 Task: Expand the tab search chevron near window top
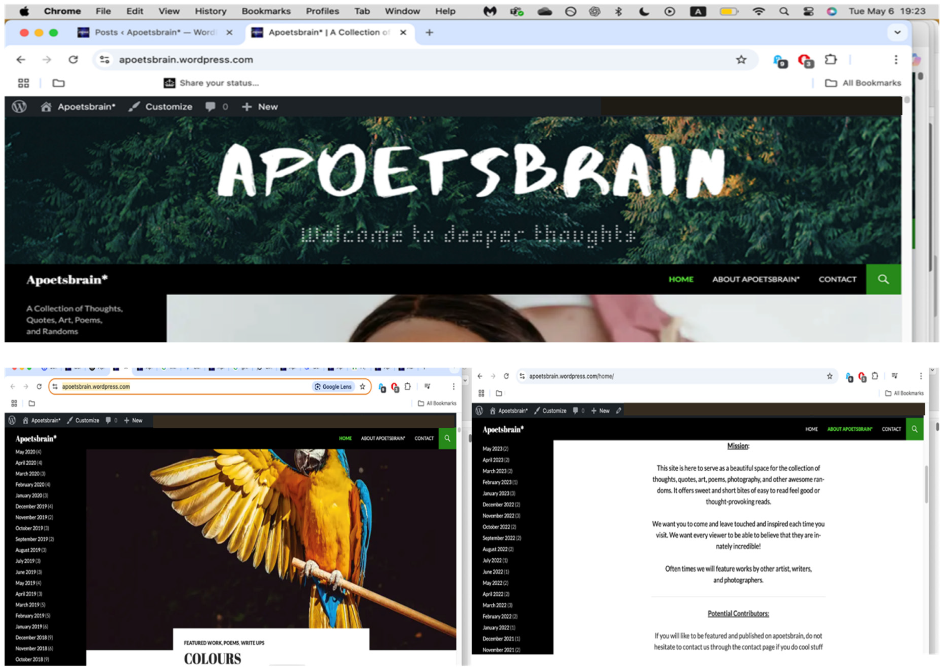[897, 33]
